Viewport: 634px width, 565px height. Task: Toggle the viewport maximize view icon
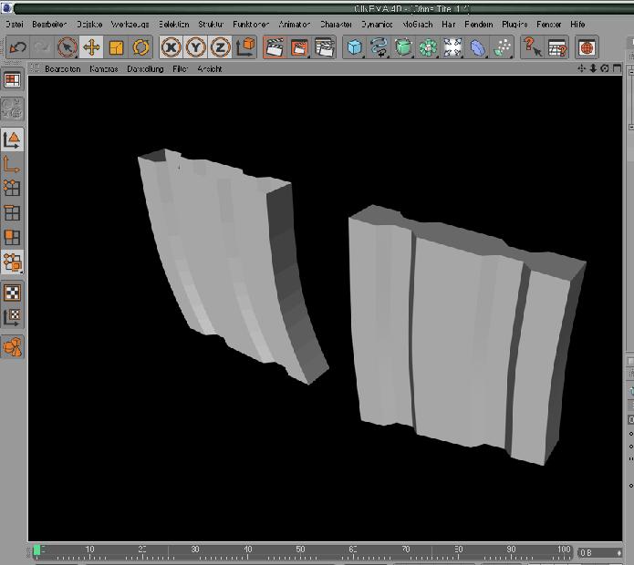[x=617, y=68]
